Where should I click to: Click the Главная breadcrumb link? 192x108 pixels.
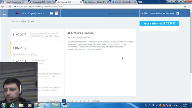[14, 21]
